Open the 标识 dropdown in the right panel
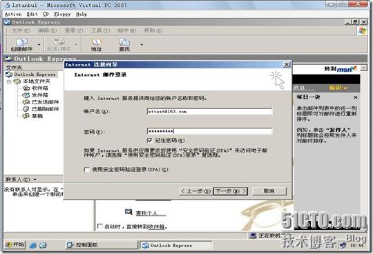Image resolution: width=373 pixels, height=254 pixels. coord(338,88)
